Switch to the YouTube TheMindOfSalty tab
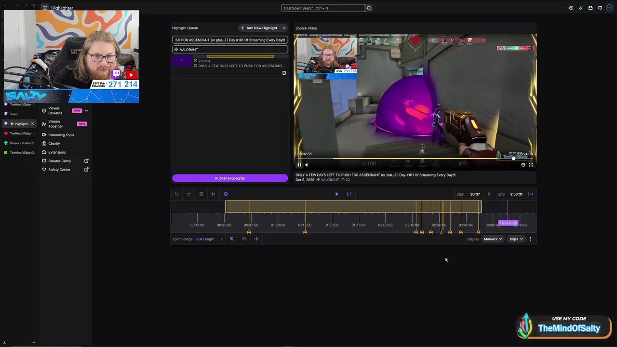This screenshot has height=347, width=617. point(18,133)
